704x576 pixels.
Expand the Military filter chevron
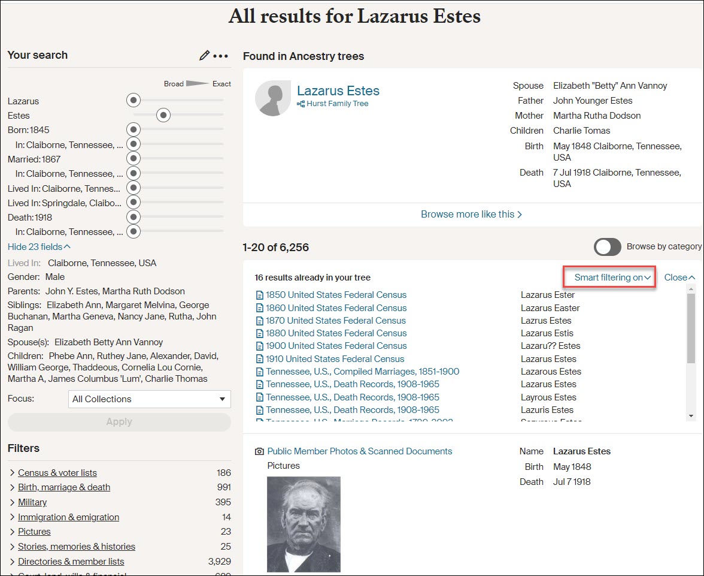[x=12, y=502]
